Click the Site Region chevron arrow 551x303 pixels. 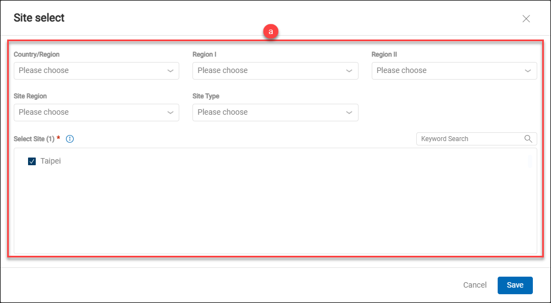coord(170,113)
